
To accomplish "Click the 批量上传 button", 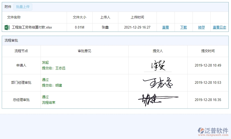I will pos(23,7).
